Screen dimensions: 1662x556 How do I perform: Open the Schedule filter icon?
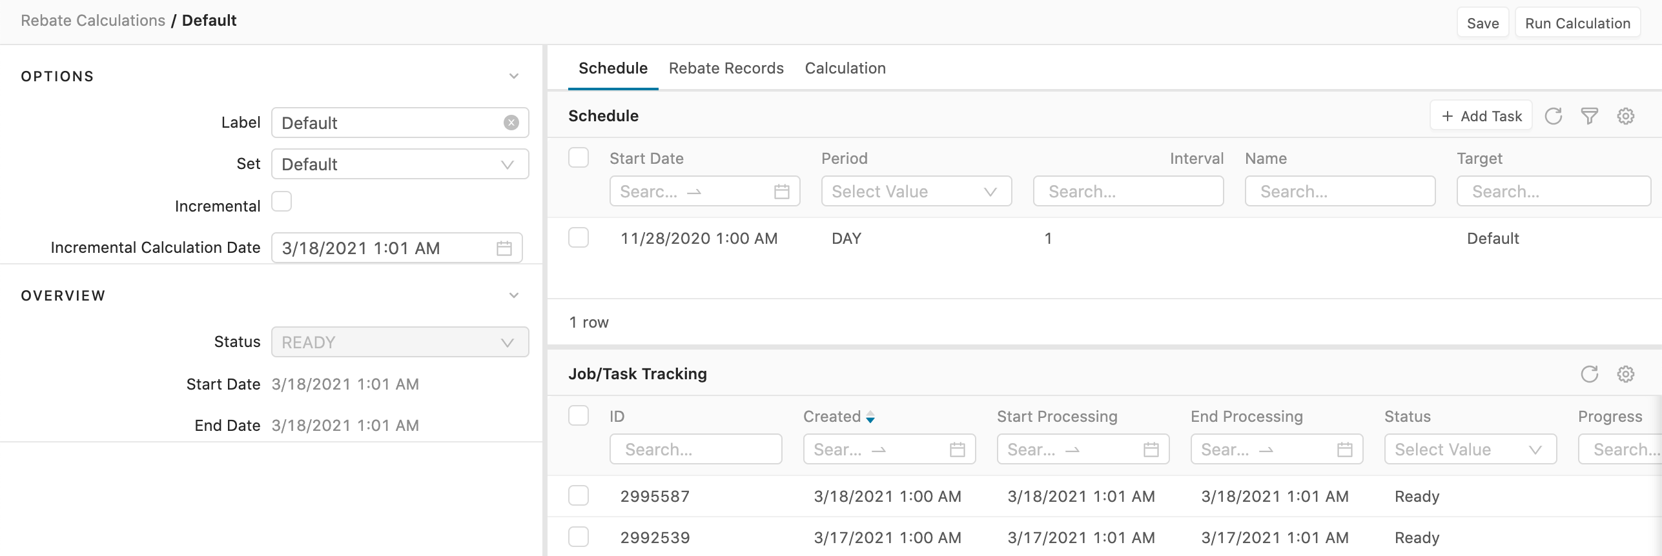[1589, 116]
